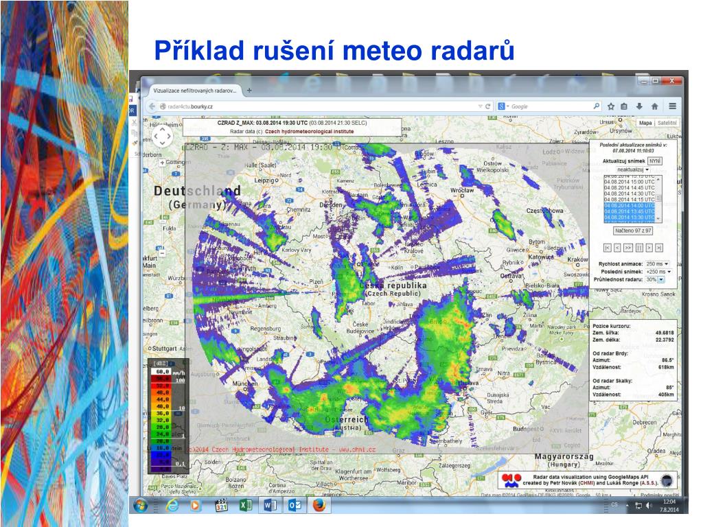
Task: Click the browser back arrow button
Action: (152, 106)
